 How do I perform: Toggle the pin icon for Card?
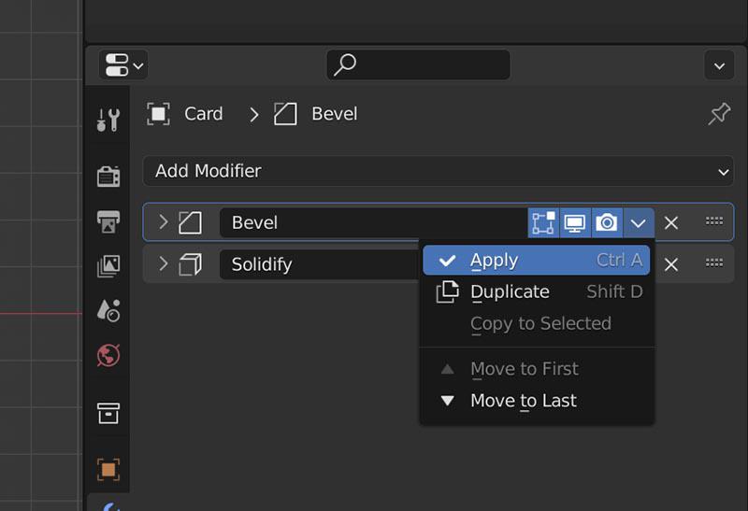click(x=719, y=114)
